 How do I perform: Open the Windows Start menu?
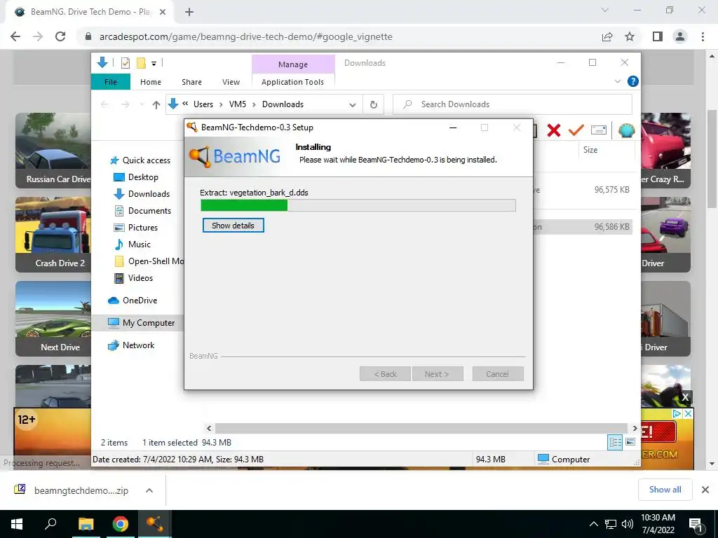click(17, 524)
